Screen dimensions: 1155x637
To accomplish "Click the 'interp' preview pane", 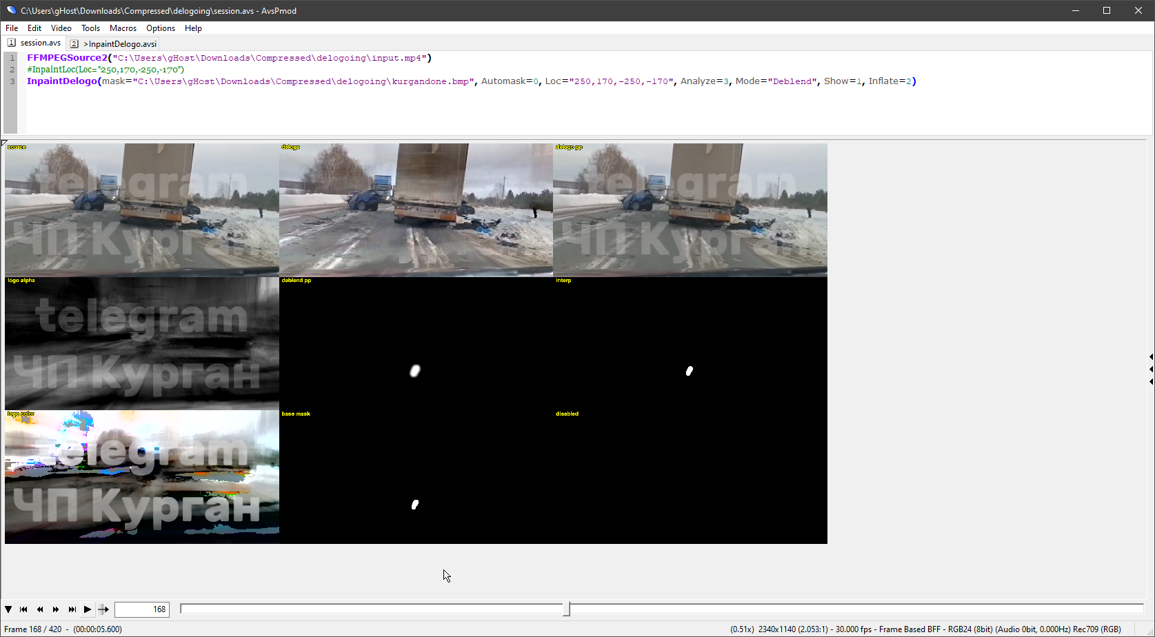I will tap(690, 343).
